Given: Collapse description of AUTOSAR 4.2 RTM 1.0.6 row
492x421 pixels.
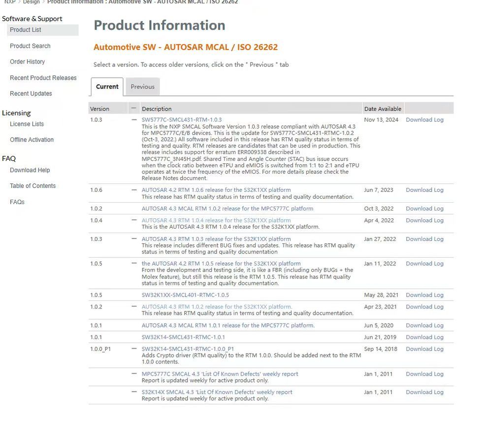Looking at the screenshot, I should pos(134,190).
